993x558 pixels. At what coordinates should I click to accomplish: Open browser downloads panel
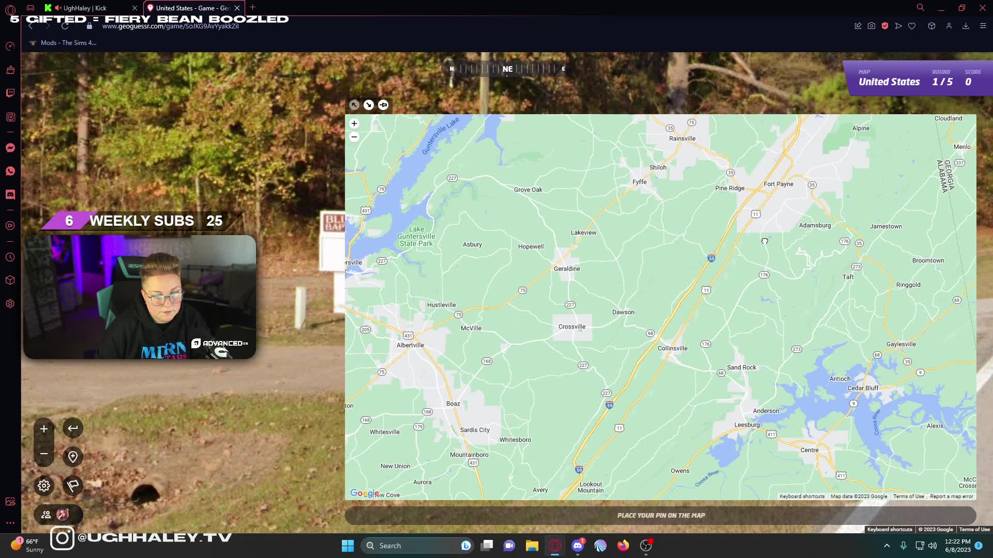[x=966, y=26]
